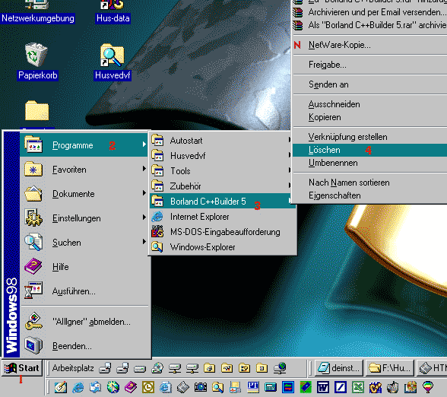
Task: Open the Tools program folder
Action: (221, 171)
